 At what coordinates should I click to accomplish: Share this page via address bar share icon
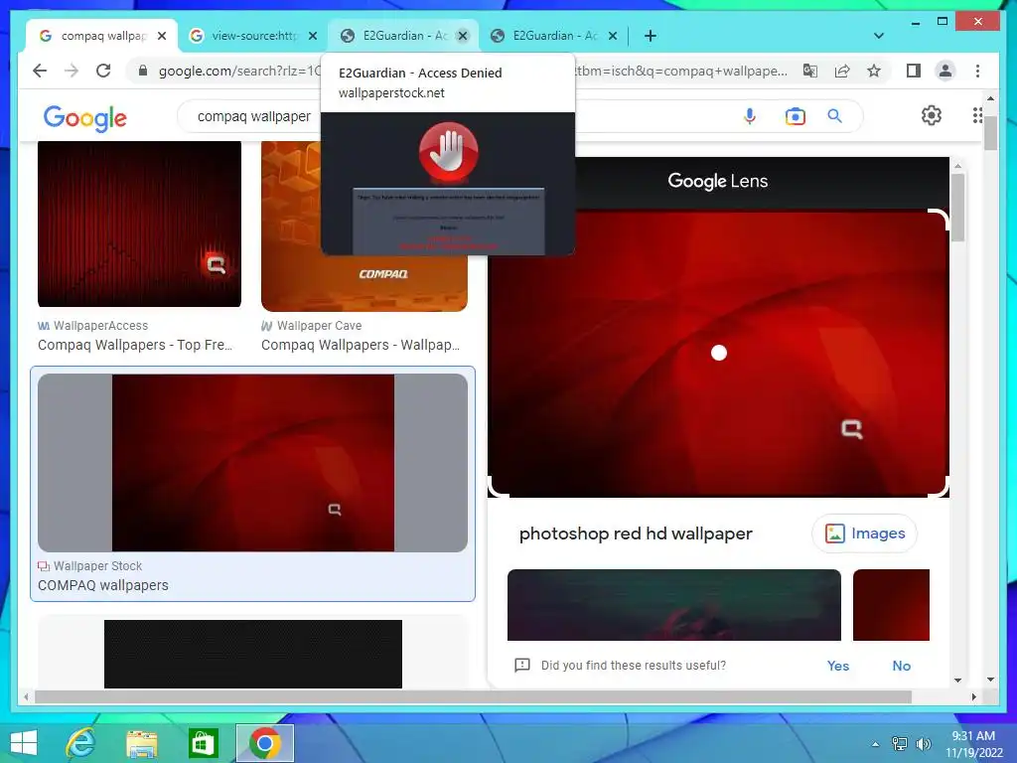point(842,71)
